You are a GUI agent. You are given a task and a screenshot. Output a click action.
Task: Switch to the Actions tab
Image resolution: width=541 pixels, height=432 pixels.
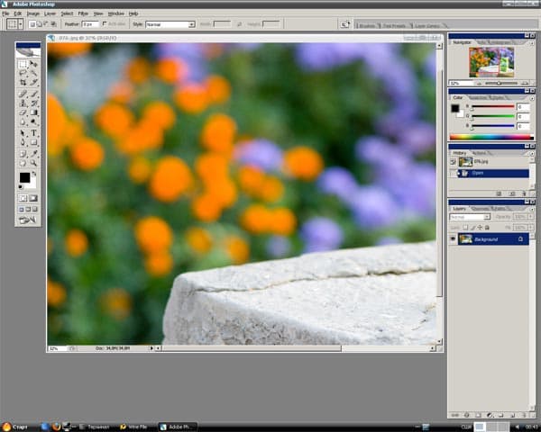480,153
